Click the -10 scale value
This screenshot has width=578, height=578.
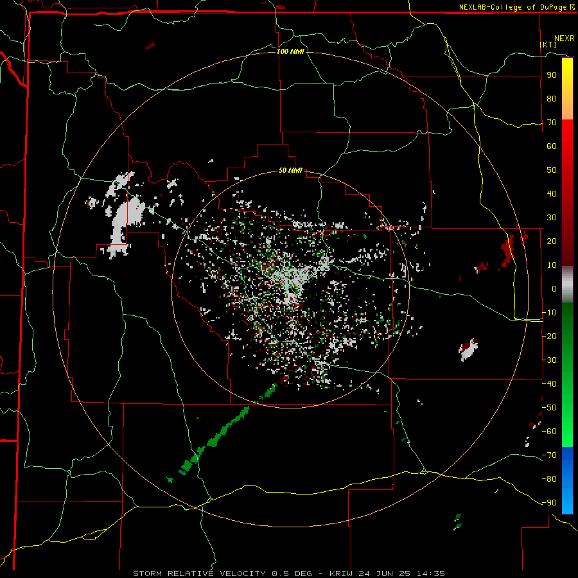(549, 313)
